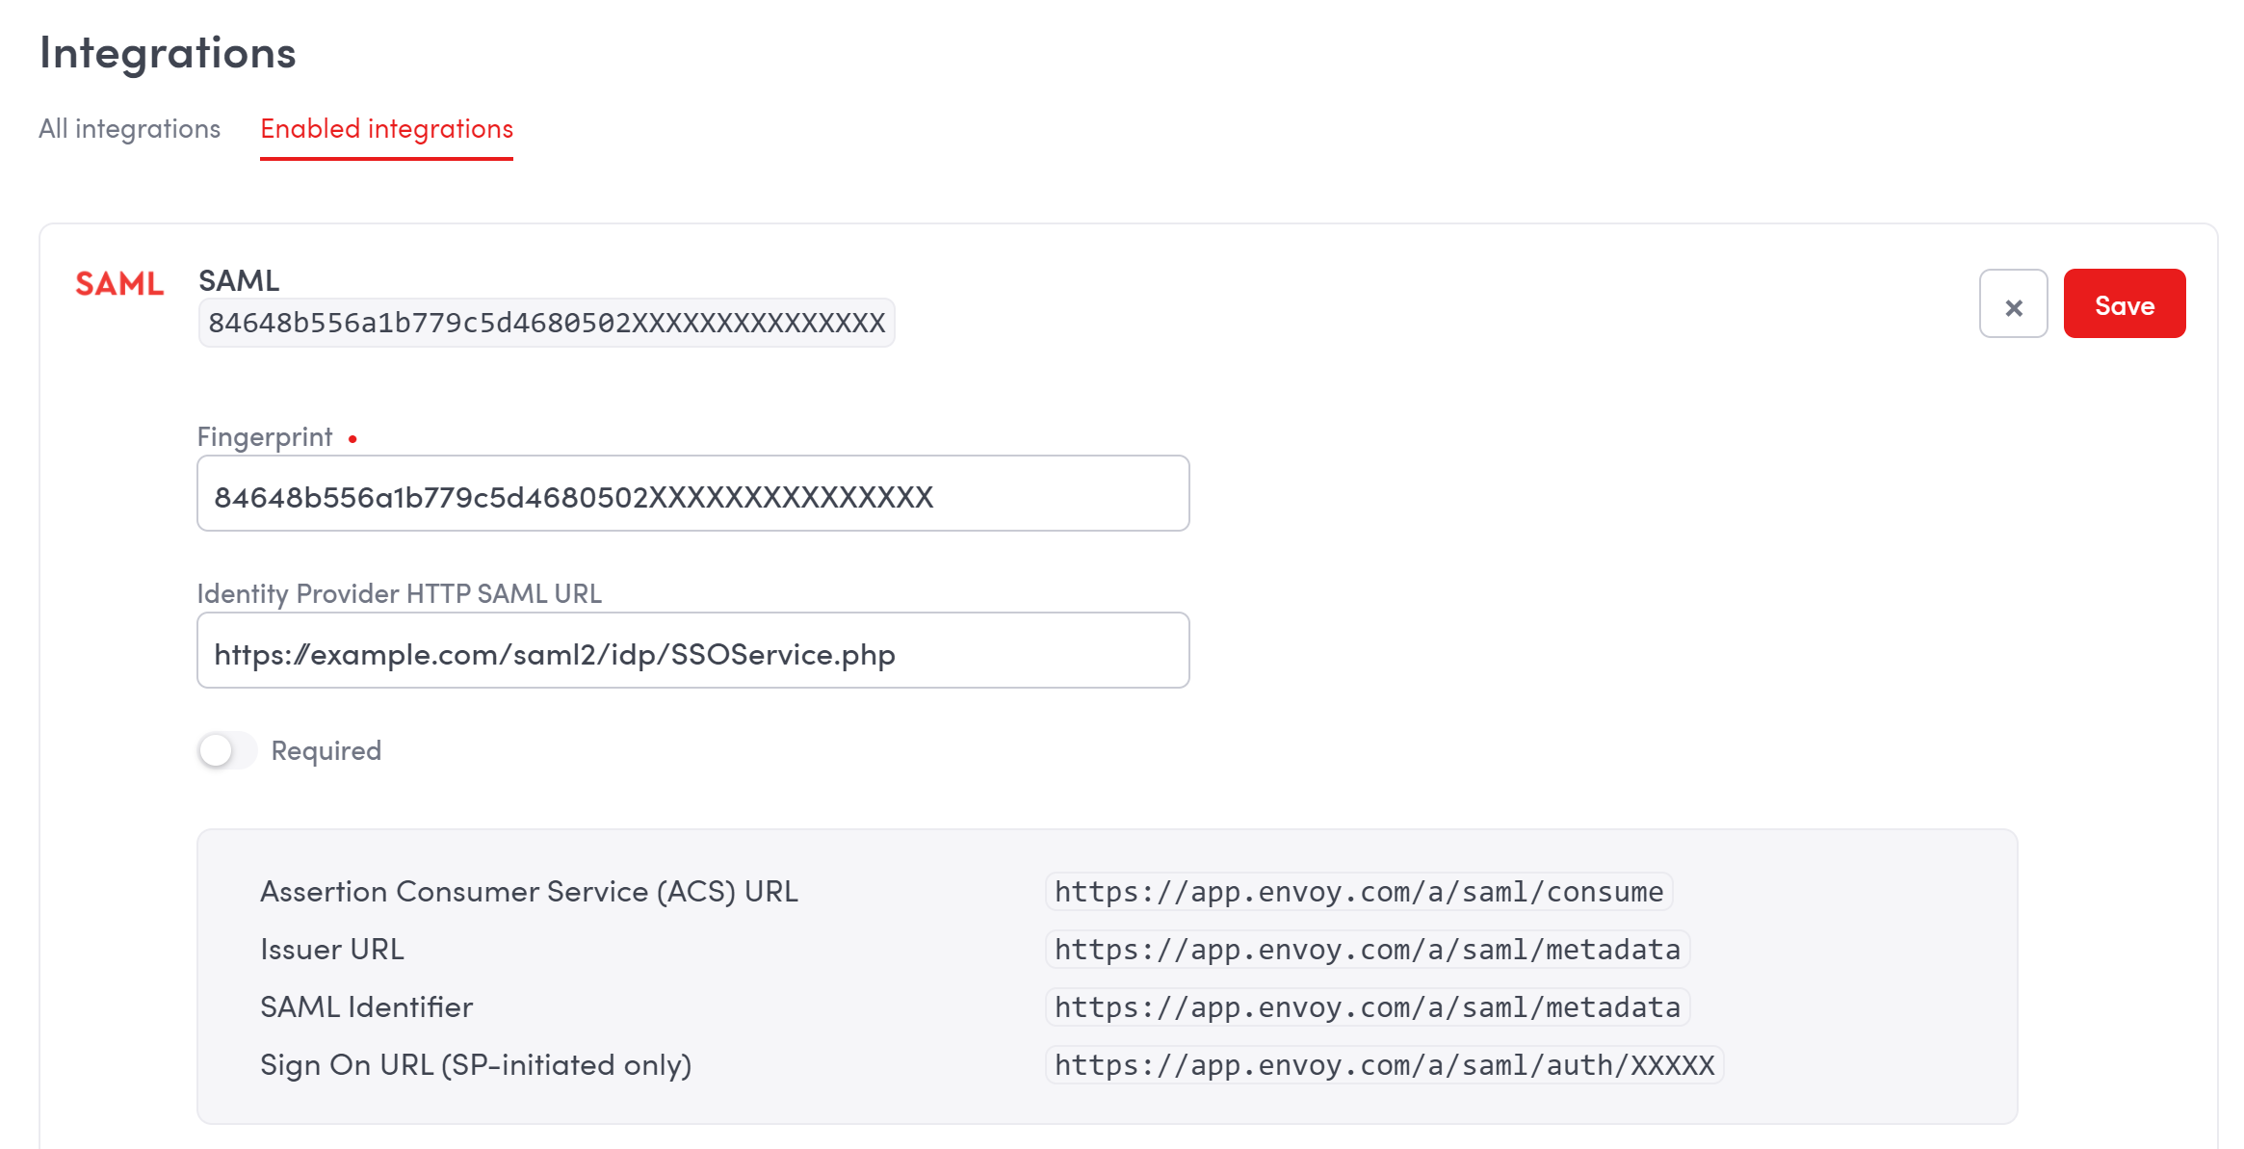
Task: Click inside the Fingerprint input field
Action: [692, 494]
